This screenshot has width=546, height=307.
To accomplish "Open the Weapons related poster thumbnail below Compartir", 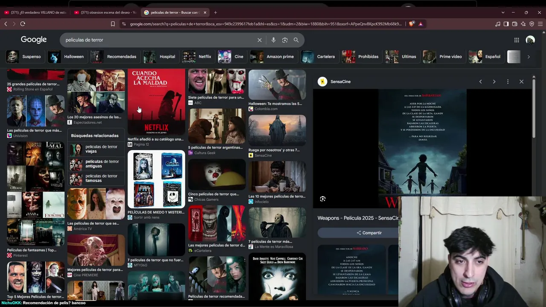I will (351, 269).
